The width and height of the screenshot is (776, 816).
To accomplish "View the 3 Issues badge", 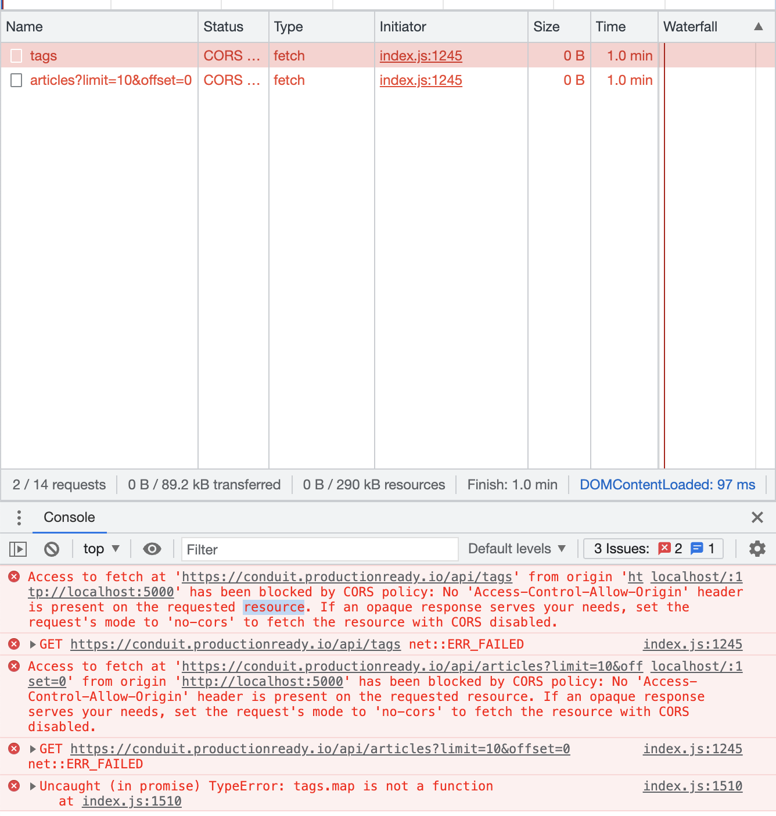I will [x=653, y=549].
